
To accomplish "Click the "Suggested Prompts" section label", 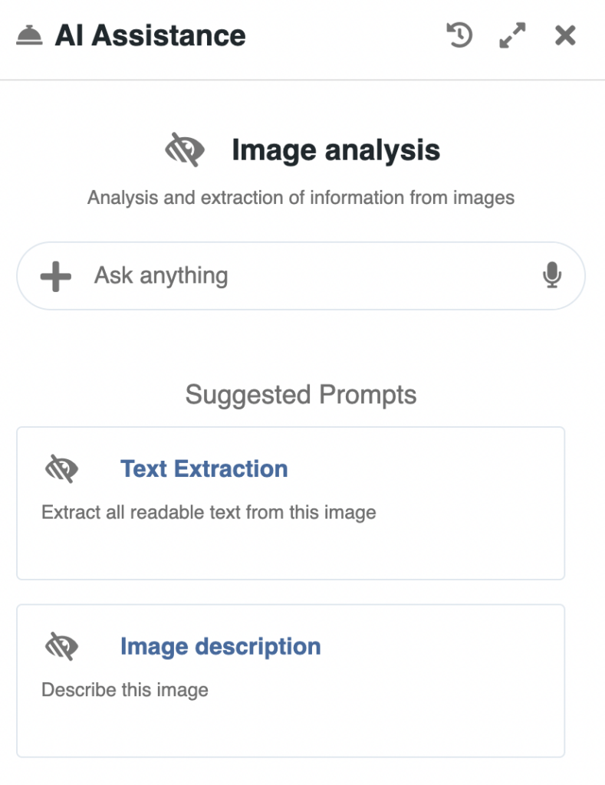I will [301, 395].
